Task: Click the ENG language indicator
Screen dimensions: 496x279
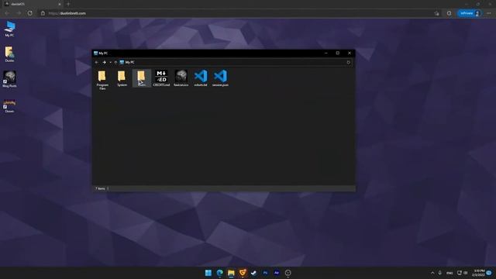Action: pos(449,273)
